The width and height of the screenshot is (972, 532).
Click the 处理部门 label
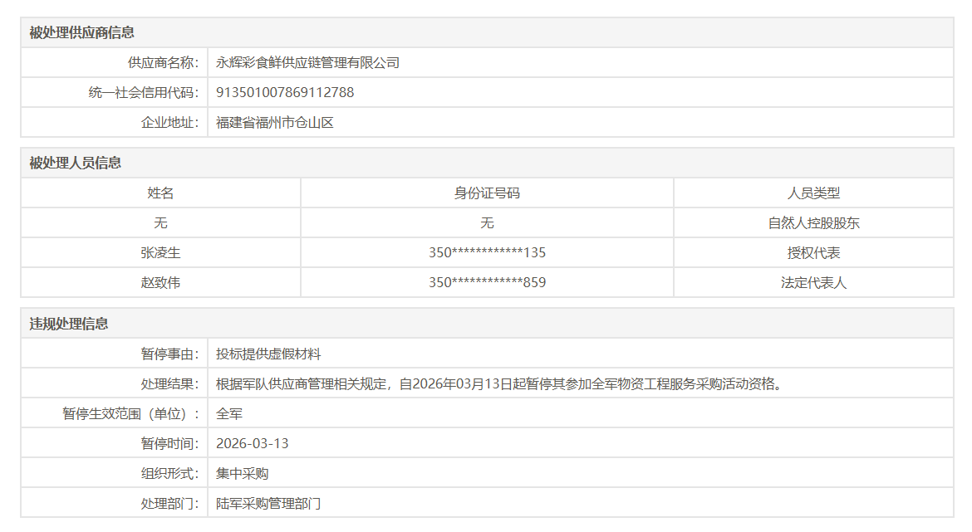click(x=169, y=504)
